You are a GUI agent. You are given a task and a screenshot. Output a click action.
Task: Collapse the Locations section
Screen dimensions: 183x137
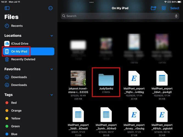pos(52,36)
